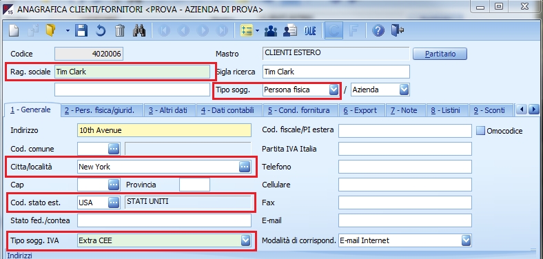Click the group of people contacts icon
The image size is (543, 259).
pyautogui.click(x=270, y=31)
